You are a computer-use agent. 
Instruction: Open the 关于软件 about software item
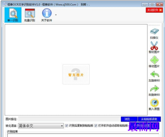click(x=47, y=15)
